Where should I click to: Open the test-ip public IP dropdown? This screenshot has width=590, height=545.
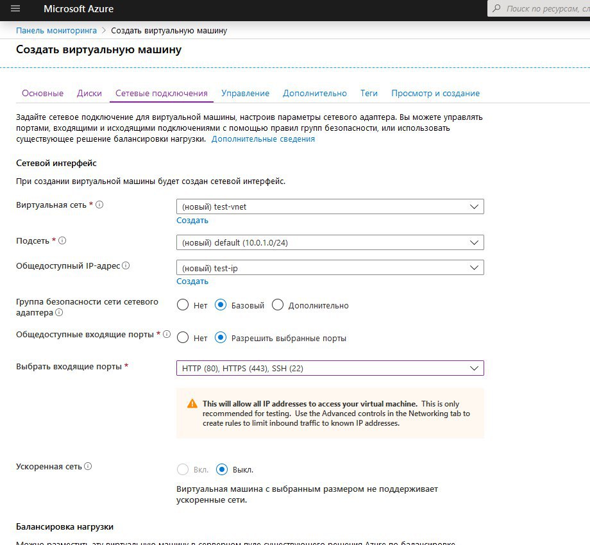pos(330,268)
